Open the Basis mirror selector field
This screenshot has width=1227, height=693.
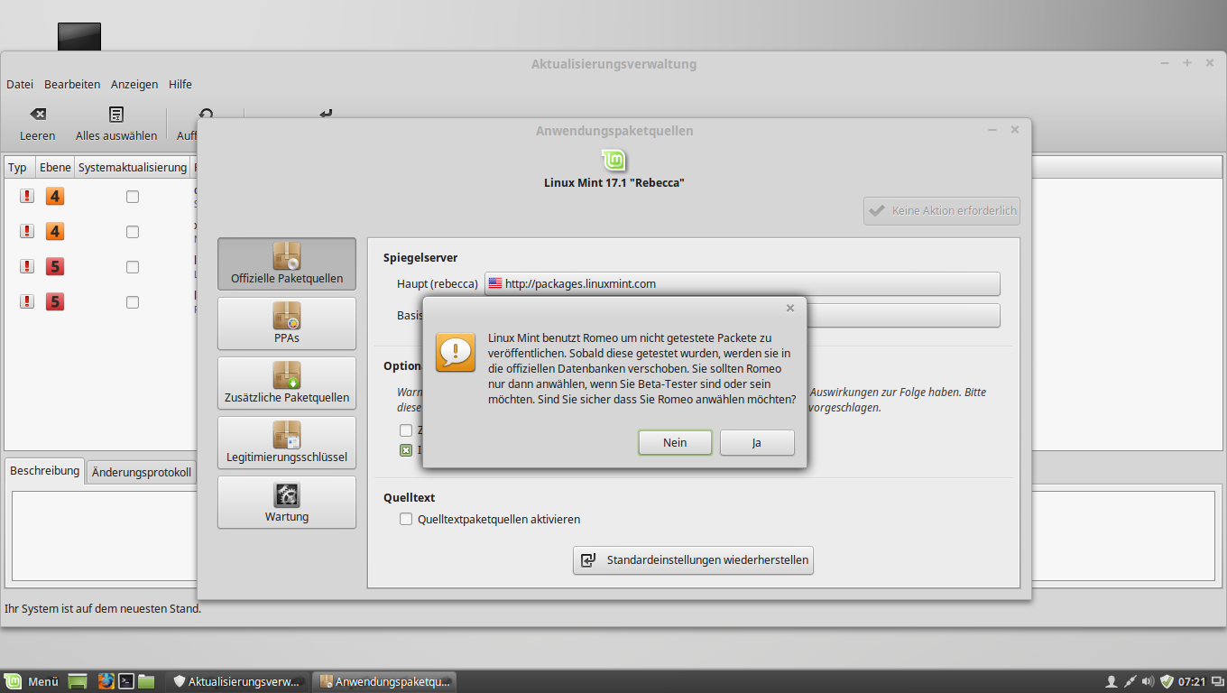click(x=902, y=315)
